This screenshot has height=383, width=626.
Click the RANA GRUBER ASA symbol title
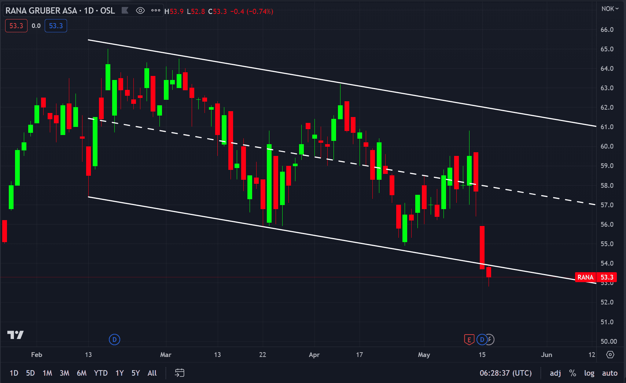click(x=41, y=11)
